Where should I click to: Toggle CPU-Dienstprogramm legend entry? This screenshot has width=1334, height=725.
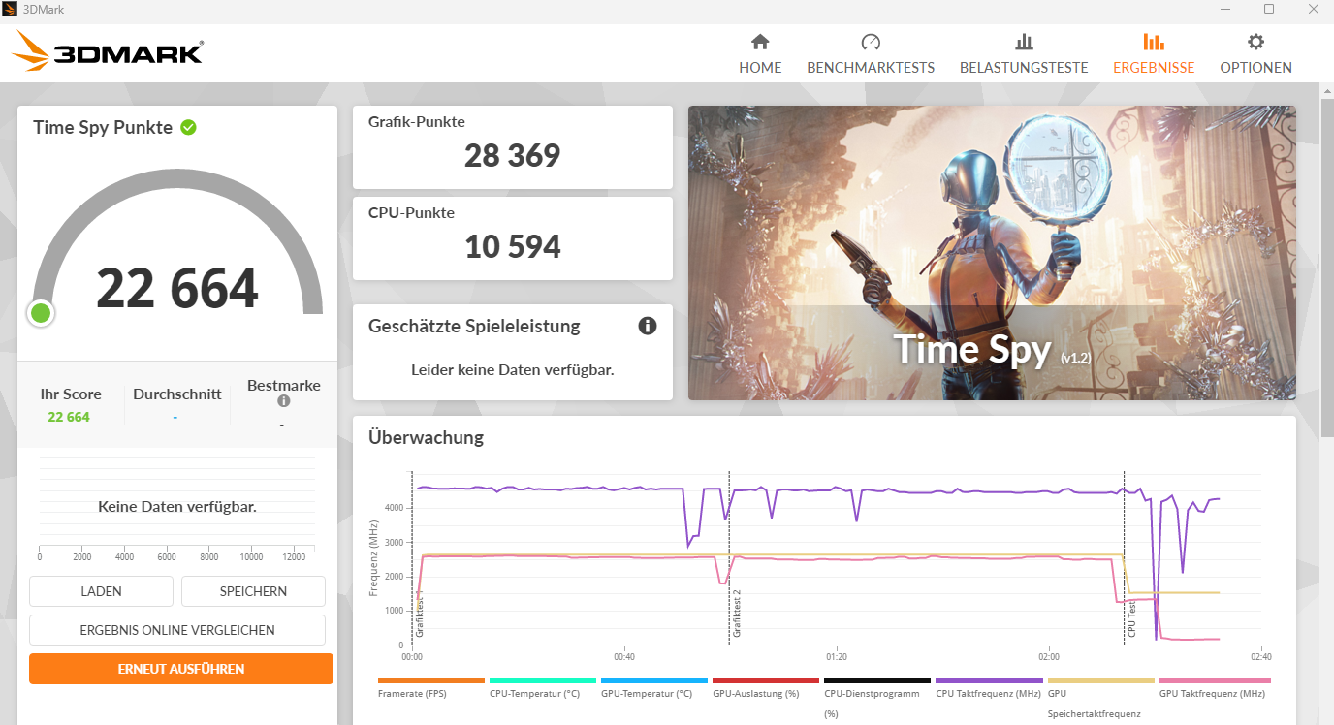(x=877, y=698)
